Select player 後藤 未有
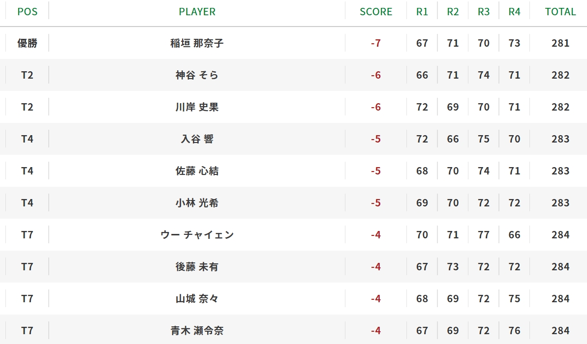587x344 pixels. pos(197,267)
